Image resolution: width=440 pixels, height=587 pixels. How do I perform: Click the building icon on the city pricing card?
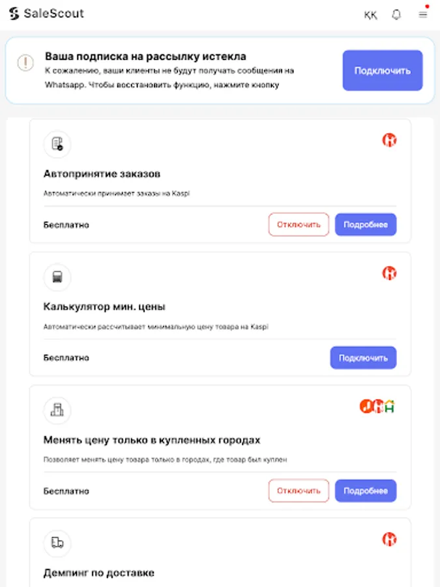57,410
